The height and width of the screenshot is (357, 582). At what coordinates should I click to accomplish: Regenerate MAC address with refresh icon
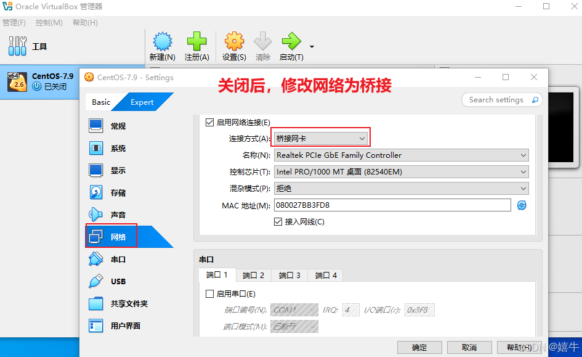pos(522,205)
